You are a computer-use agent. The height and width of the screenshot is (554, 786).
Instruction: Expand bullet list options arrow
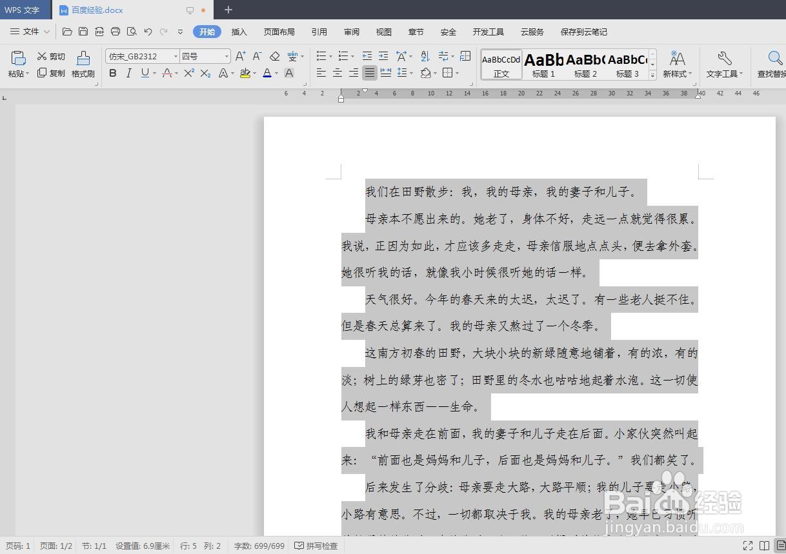331,56
